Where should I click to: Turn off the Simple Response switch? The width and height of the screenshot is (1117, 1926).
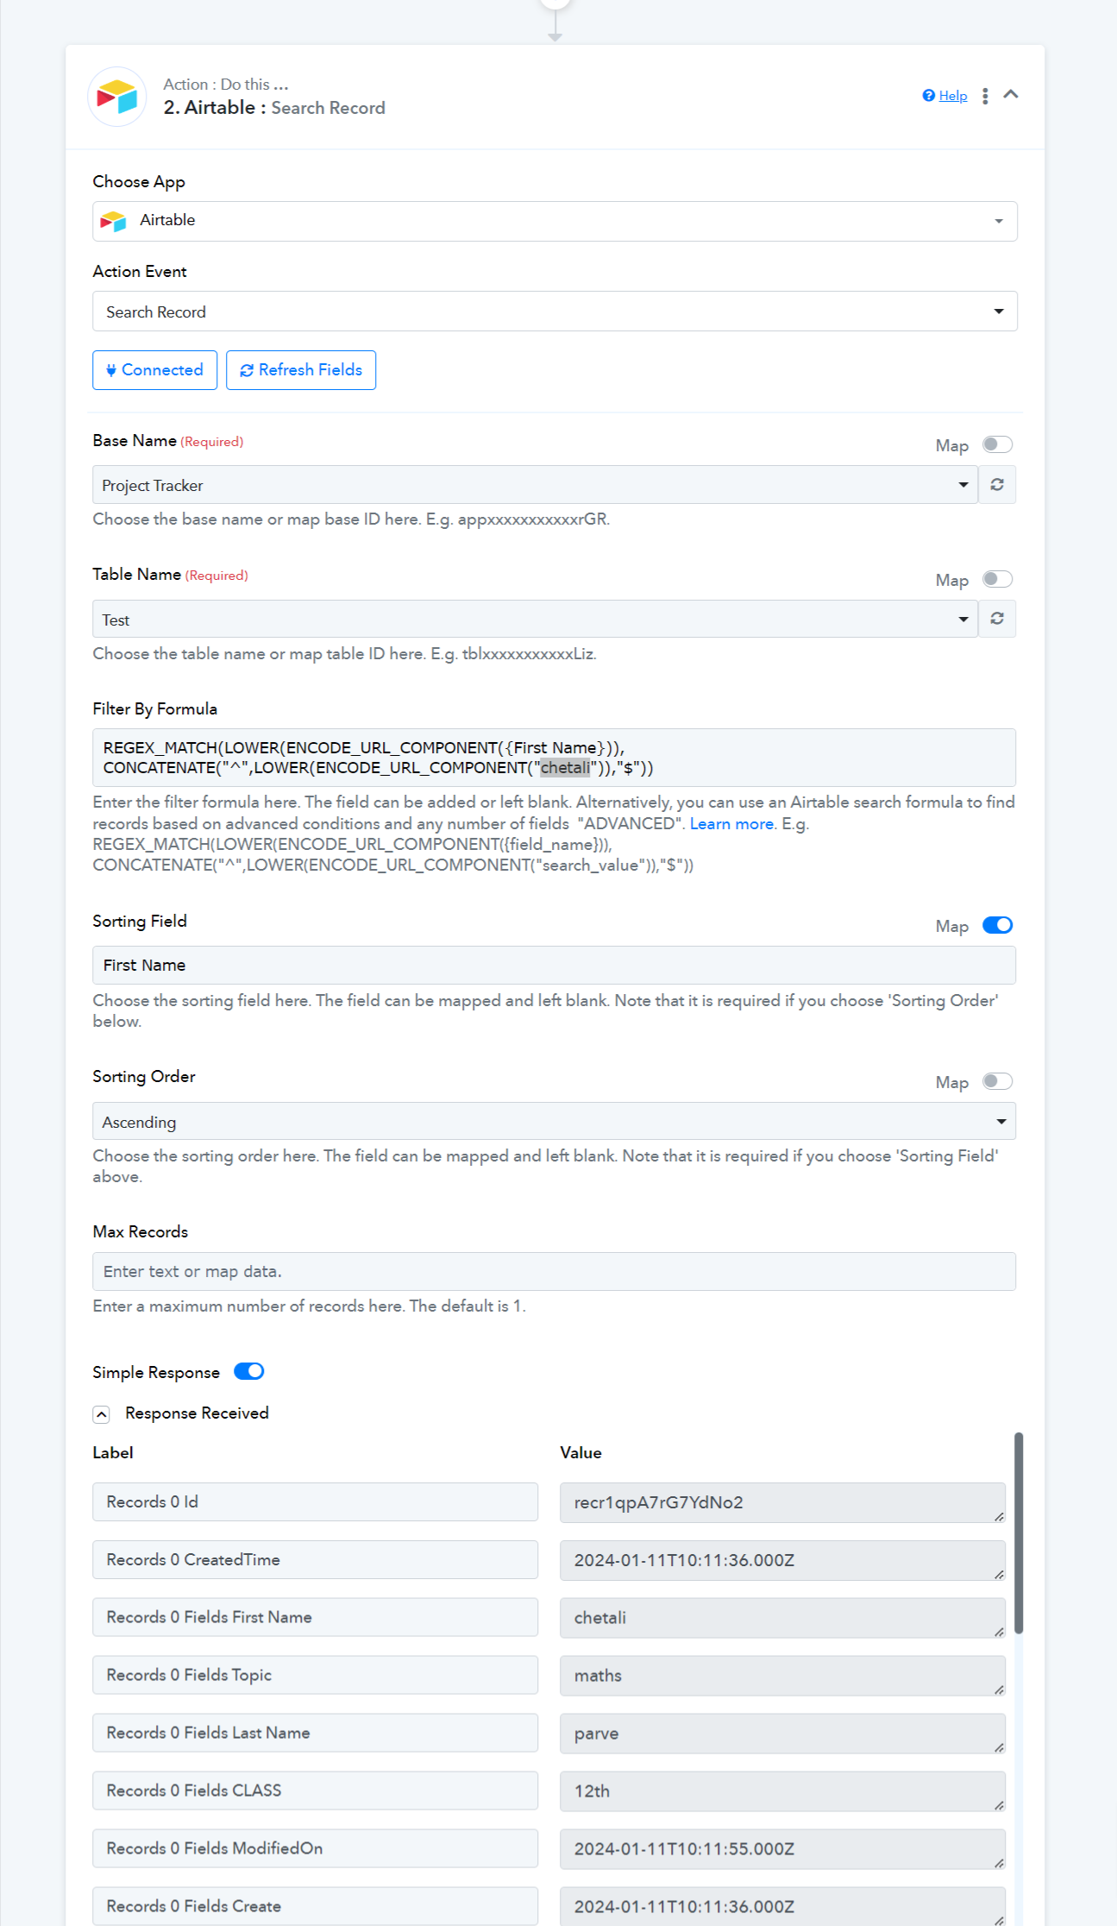[249, 1371]
